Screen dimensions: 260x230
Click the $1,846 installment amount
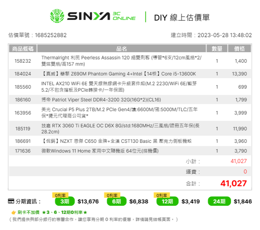point(243,201)
